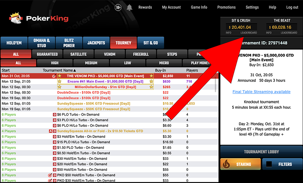
Task: Open My Account menu
Action: (x=172, y=7)
